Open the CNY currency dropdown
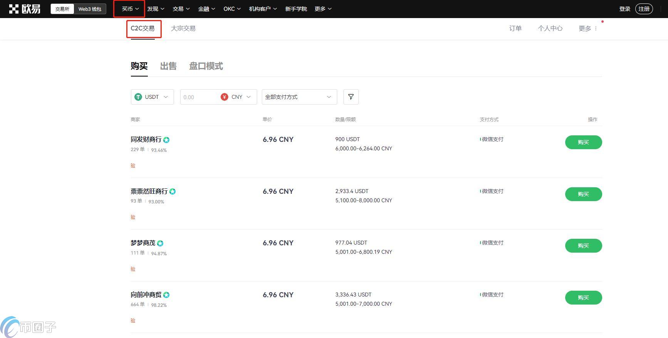This screenshot has width=668, height=338. click(x=236, y=97)
